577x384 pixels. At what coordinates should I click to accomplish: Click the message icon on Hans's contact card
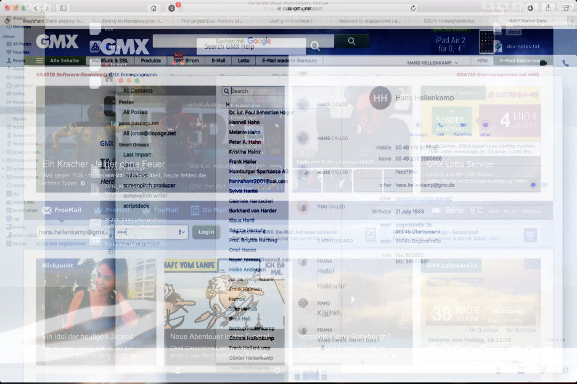click(418, 126)
